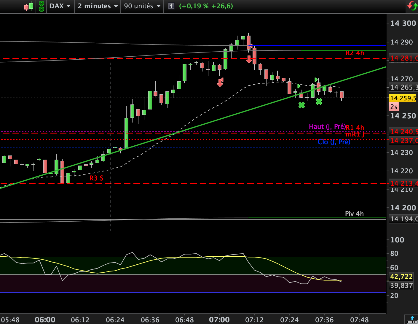Click the red 14 240,5 price tag

[x=403, y=132]
